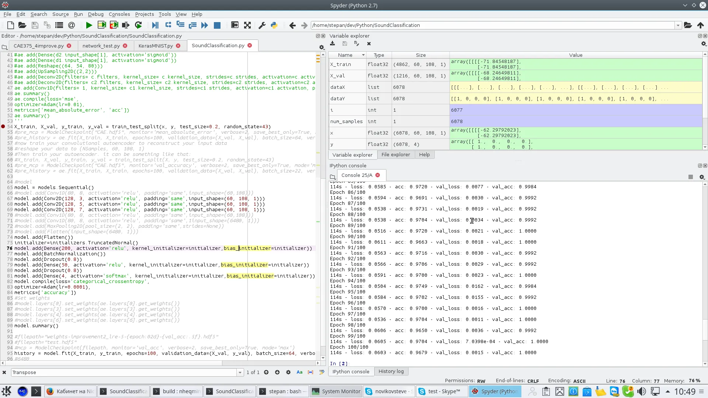
Task: Toggle the breakpoint on line 54
Action: coord(3,126)
